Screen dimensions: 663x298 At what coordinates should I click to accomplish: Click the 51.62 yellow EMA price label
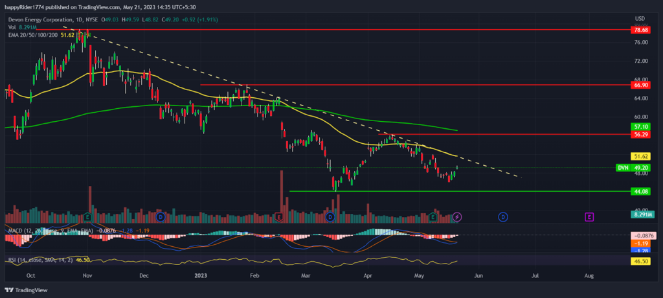(642, 156)
